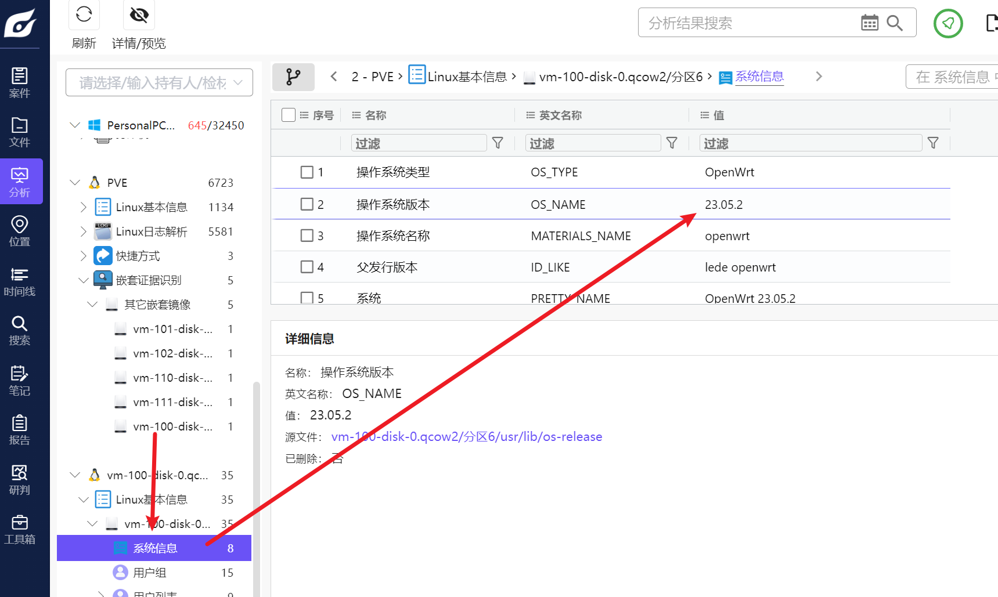Click the calendar icon in search box

869,23
